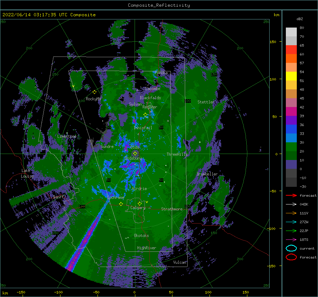
Task: Click the yellow diamond marker near RockyMH
Action: coord(94,92)
